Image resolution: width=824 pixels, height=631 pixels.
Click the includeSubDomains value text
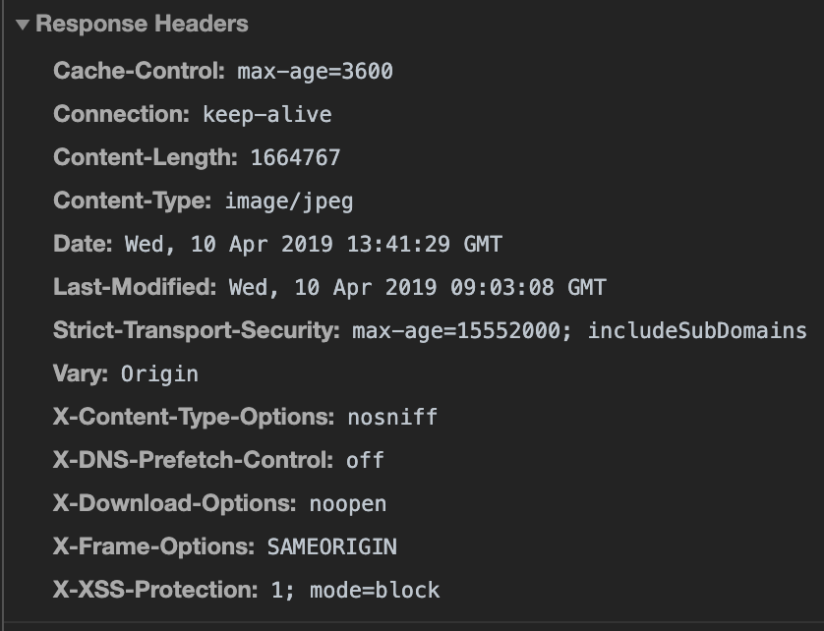(x=697, y=331)
